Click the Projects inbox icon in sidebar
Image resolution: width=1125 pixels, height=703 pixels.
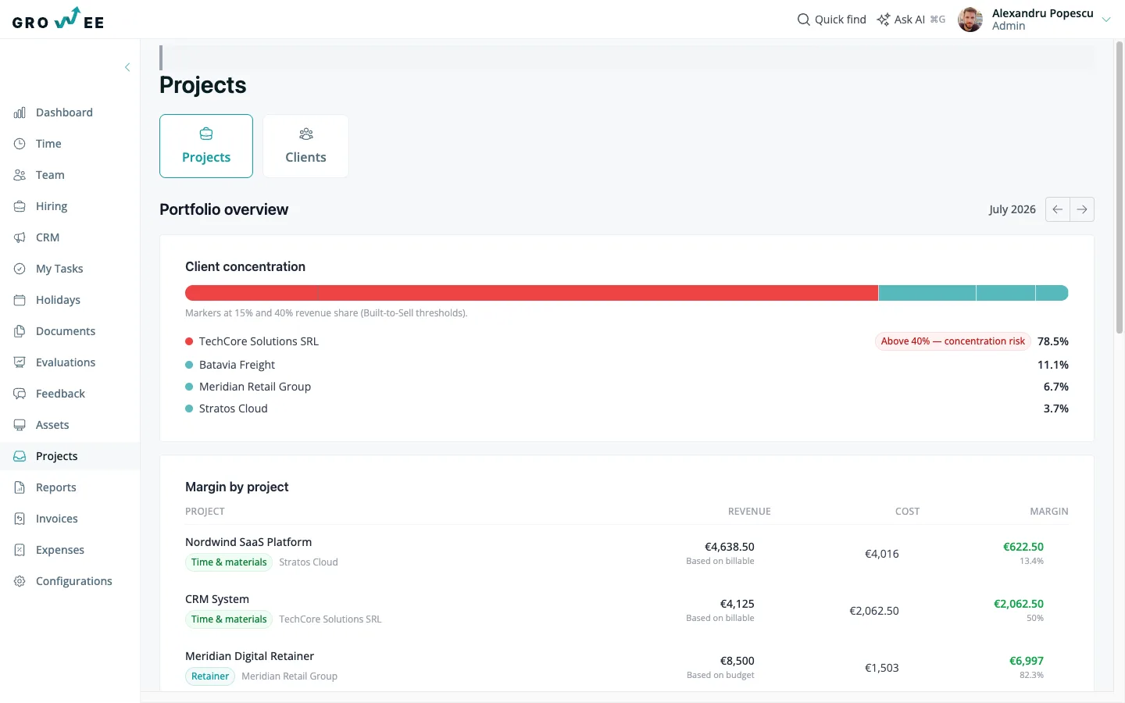(20, 456)
